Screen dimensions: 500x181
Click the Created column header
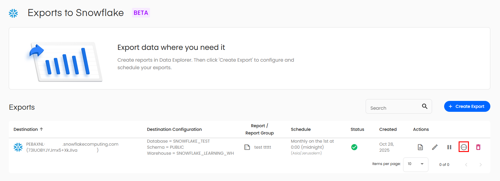pyautogui.click(x=388, y=129)
